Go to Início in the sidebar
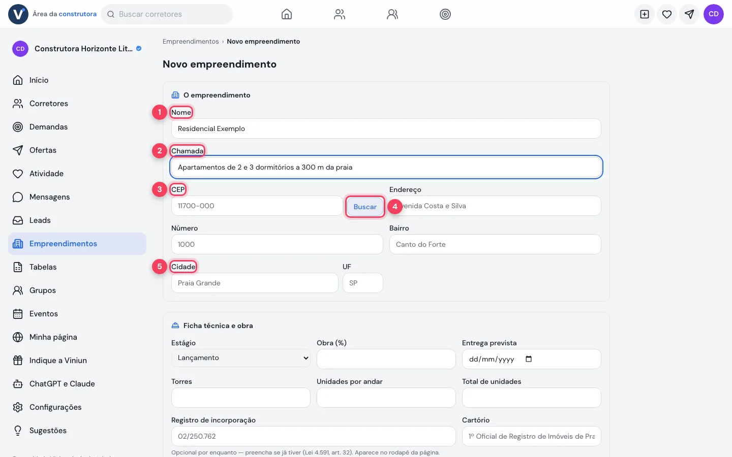The width and height of the screenshot is (732, 457). pos(77,80)
